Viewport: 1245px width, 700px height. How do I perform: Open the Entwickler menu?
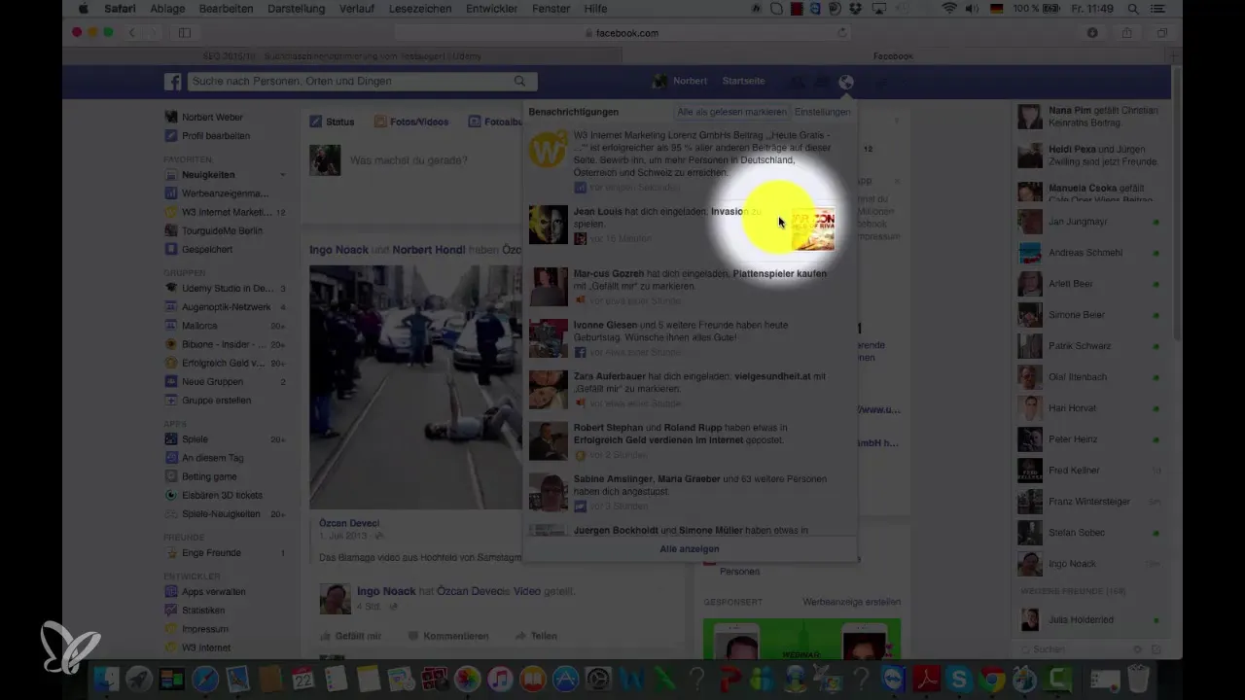coord(493,9)
